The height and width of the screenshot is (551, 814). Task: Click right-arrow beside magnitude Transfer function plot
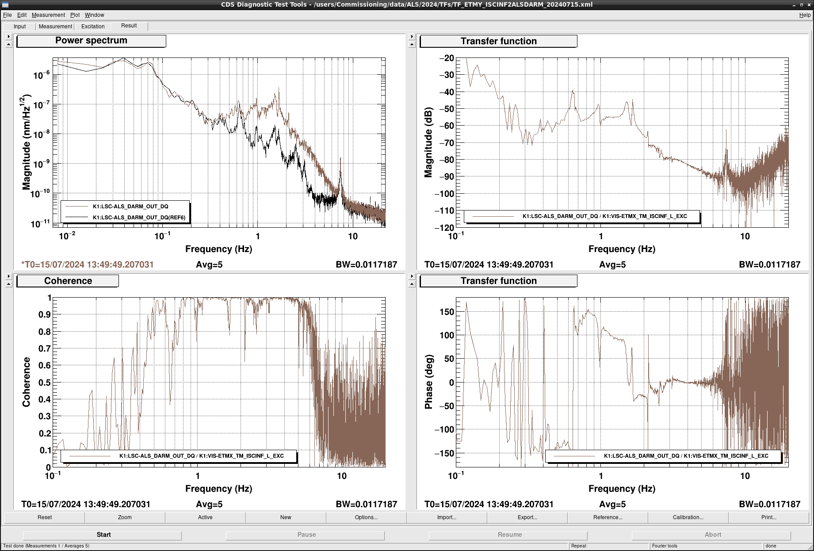click(x=412, y=37)
